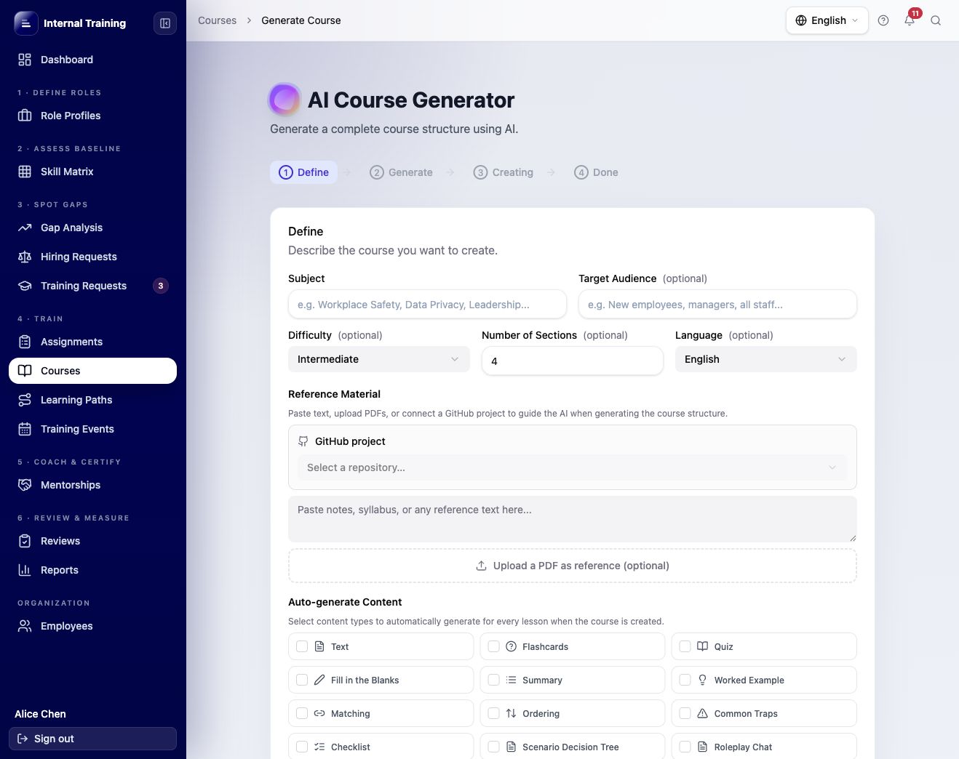Tick the Summary checkbox
Screen dimensions: 959x759
pos(493,680)
